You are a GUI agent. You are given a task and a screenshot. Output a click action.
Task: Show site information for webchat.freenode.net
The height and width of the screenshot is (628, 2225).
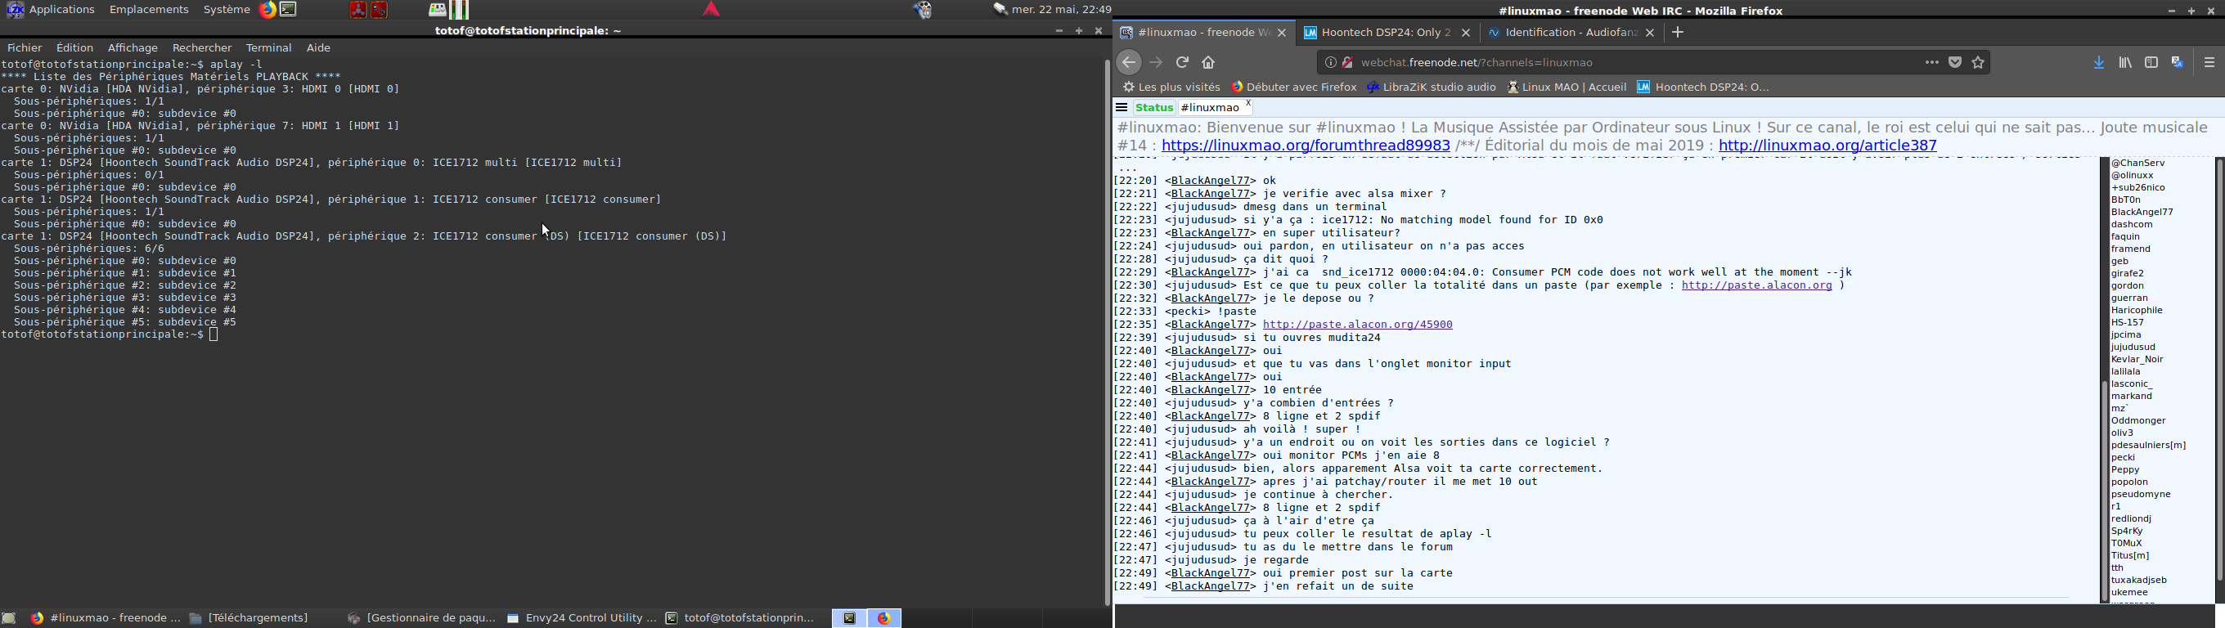1330,62
